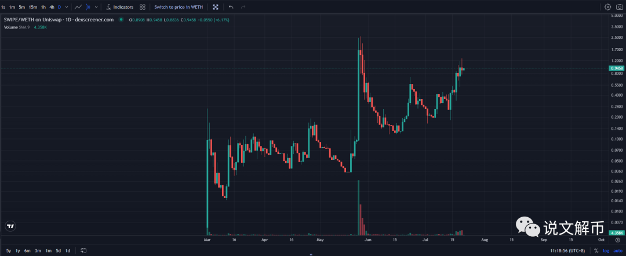The height and width of the screenshot is (256, 626).
Task: Toggle log scale mode
Action: coord(606,251)
